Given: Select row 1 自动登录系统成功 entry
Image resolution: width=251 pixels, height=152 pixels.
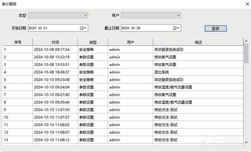Looking at the screenshot, I should (169, 49).
